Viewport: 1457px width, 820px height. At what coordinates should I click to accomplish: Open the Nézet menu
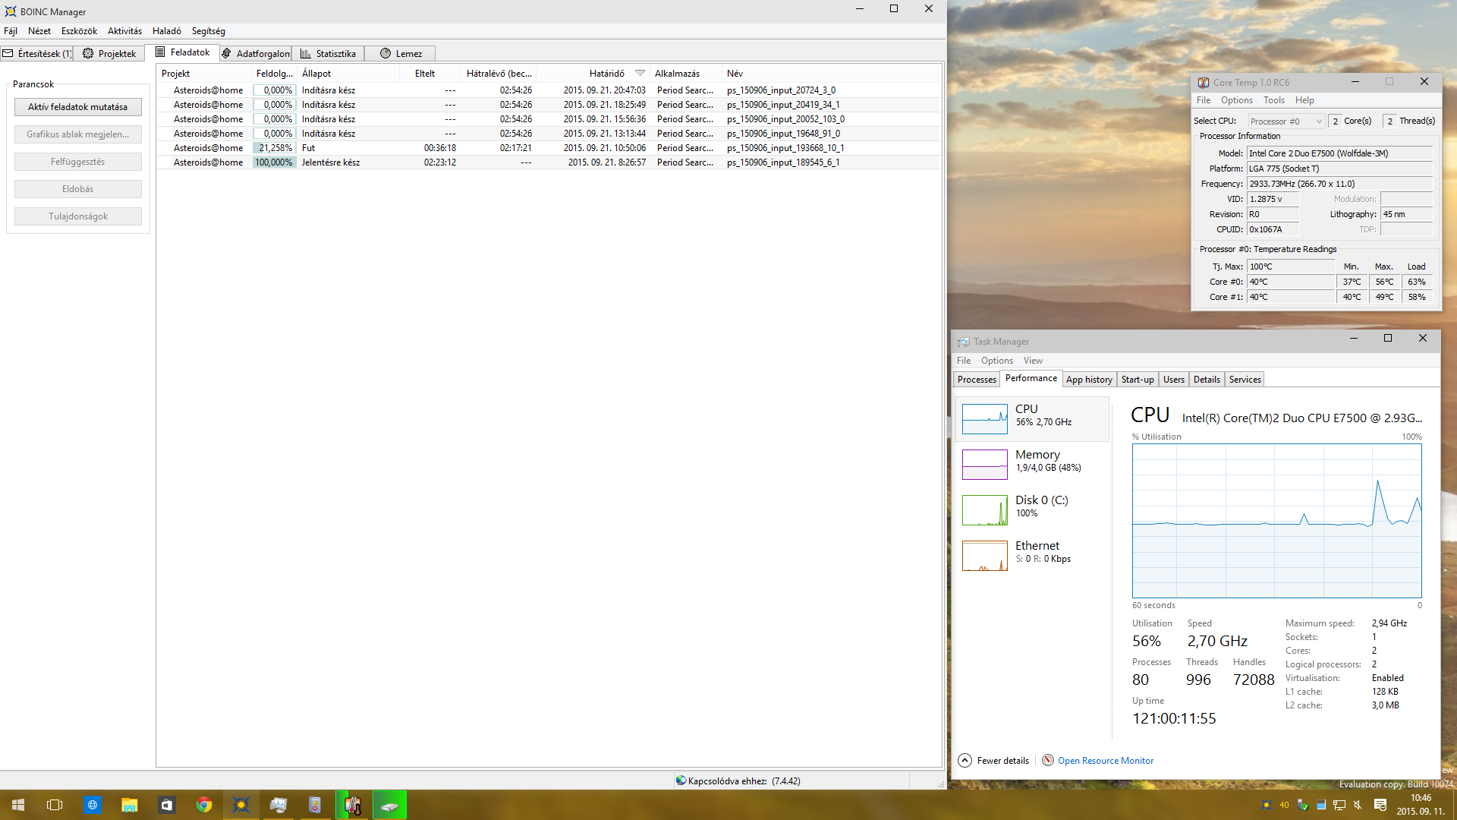39,31
